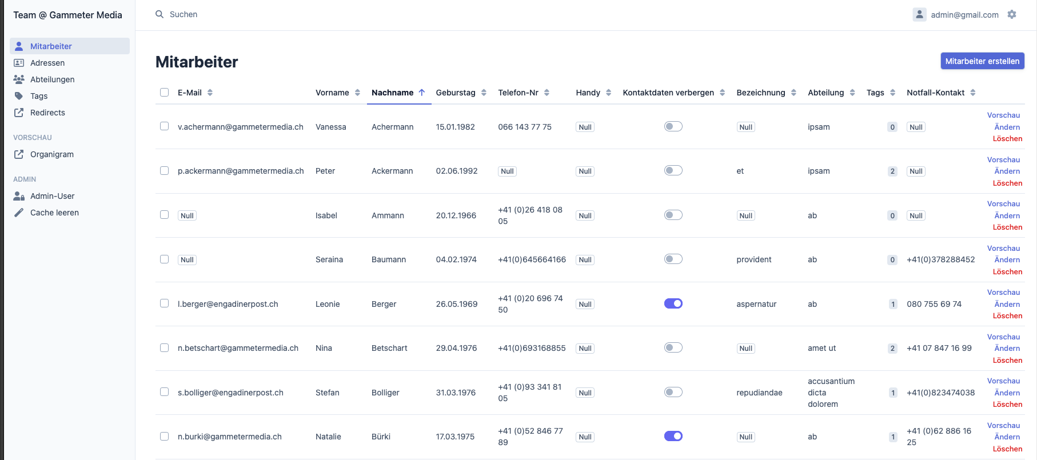Disable hide contact data toggle for Leonie Berger
1037x460 pixels.
(x=673, y=303)
